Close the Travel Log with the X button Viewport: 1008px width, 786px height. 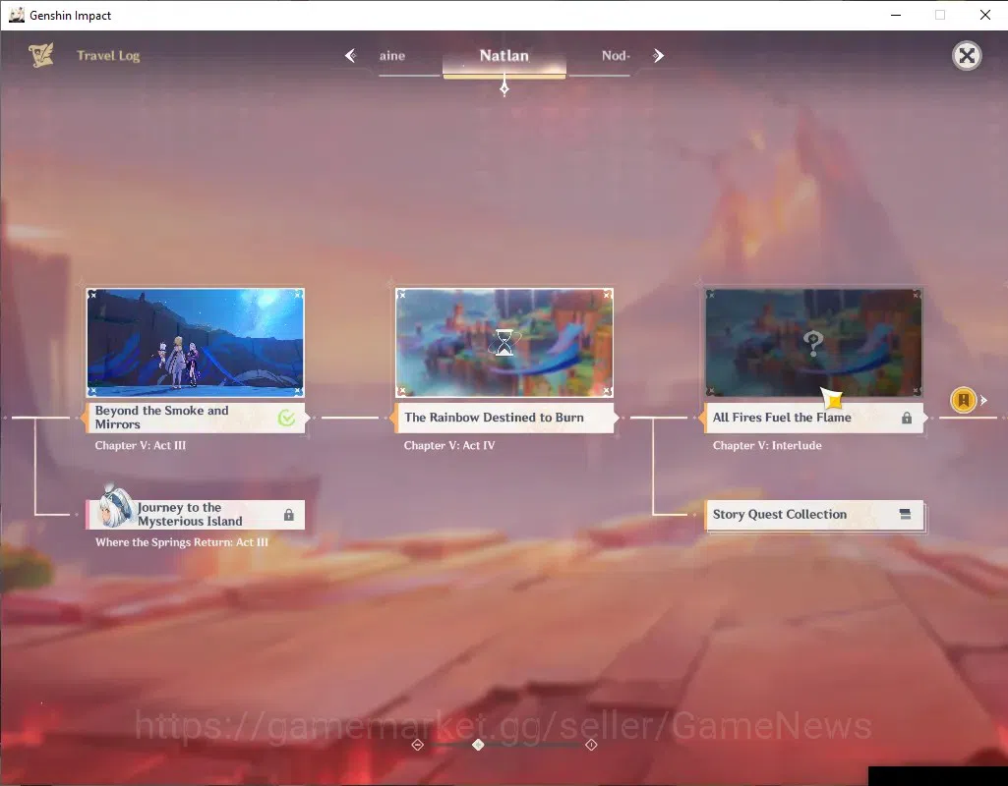pyautogui.click(x=967, y=56)
